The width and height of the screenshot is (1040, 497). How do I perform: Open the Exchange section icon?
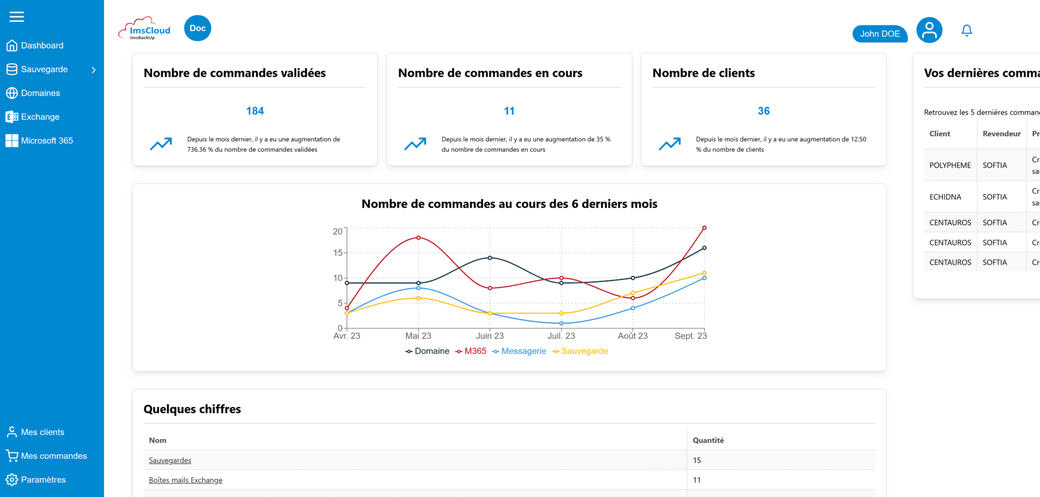tap(12, 117)
